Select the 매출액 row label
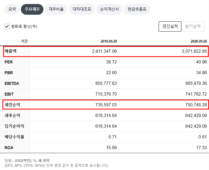Screen dimensions: 209x170 [x=10, y=51]
